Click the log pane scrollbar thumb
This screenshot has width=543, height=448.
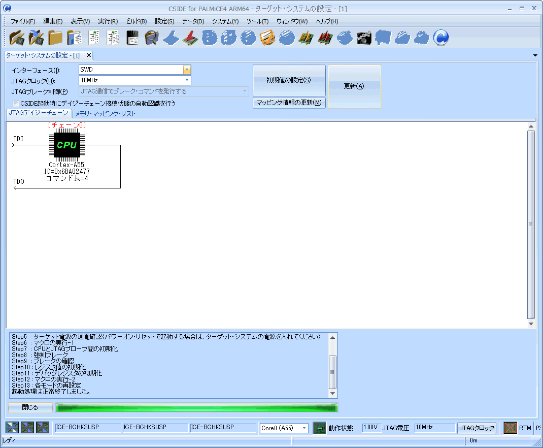point(332,372)
